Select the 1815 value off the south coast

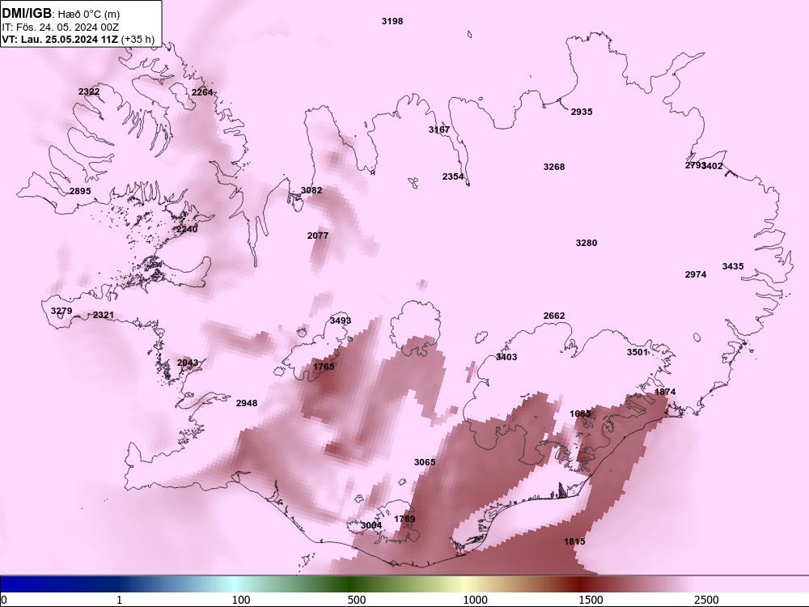pyautogui.click(x=574, y=541)
